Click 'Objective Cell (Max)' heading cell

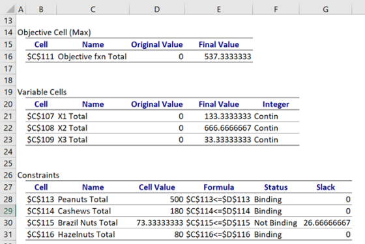(x=54, y=33)
